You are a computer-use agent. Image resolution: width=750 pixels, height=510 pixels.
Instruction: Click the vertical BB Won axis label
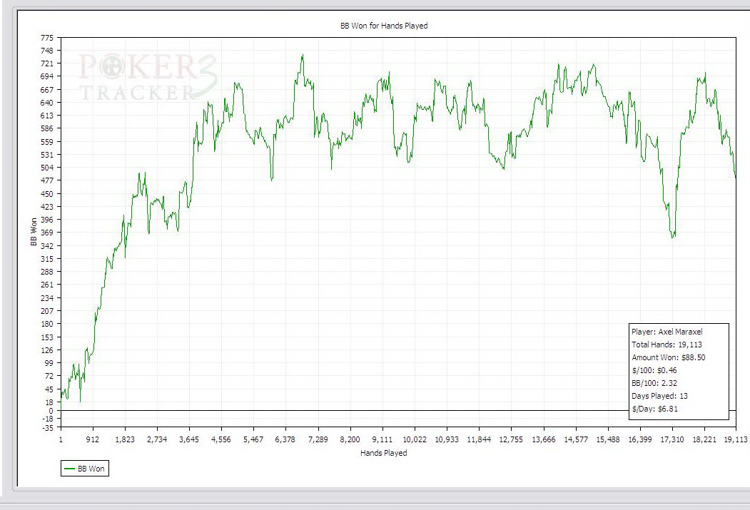point(33,232)
